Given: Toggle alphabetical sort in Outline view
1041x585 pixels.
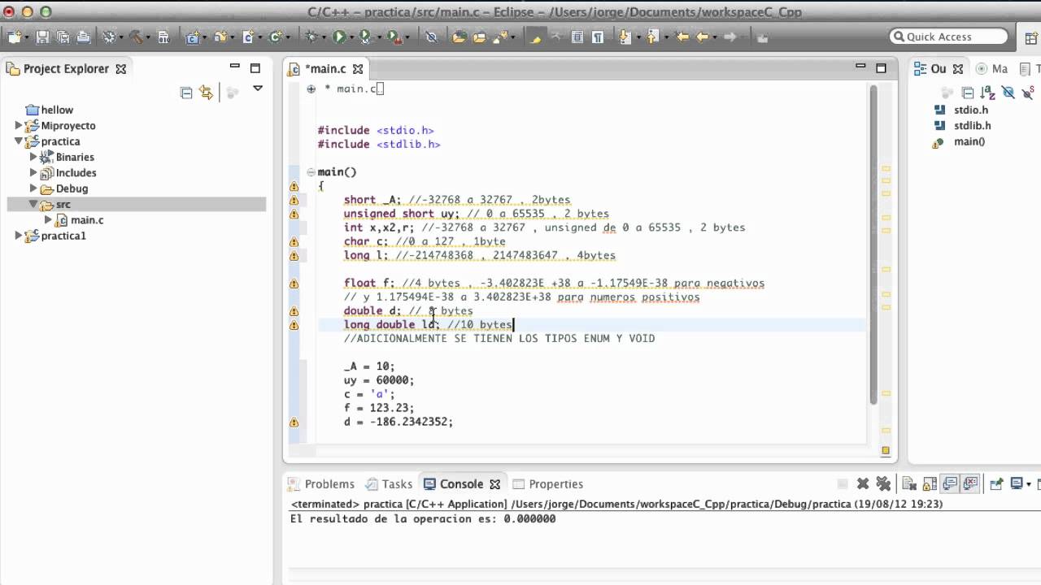Looking at the screenshot, I should pyautogui.click(x=987, y=93).
